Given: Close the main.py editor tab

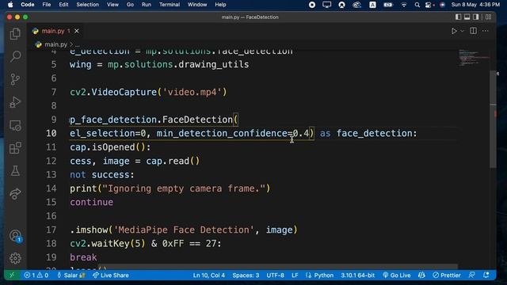Looking at the screenshot, I should click(77, 31).
